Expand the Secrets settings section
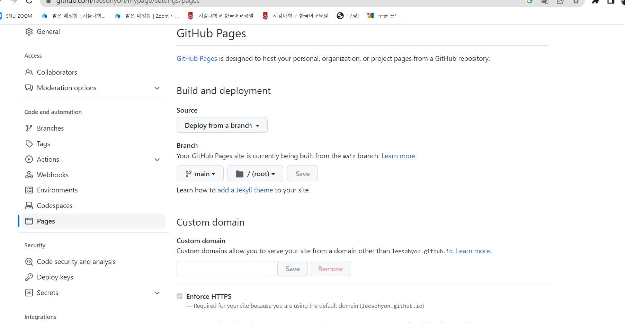This screenshot has height=323, width=625. tap(157, 293)
